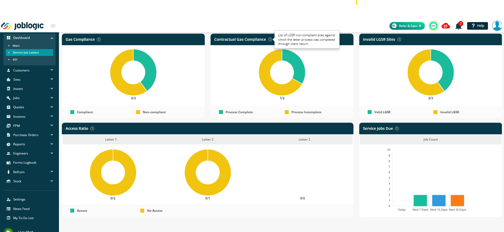Click the My To-Do List icon

8,218
